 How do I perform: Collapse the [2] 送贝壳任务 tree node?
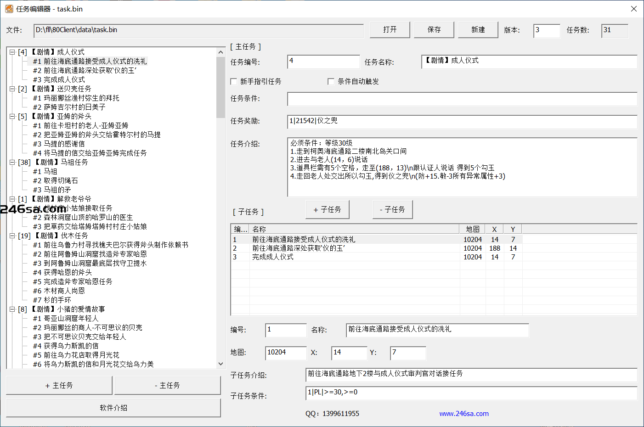click(12, 89)
